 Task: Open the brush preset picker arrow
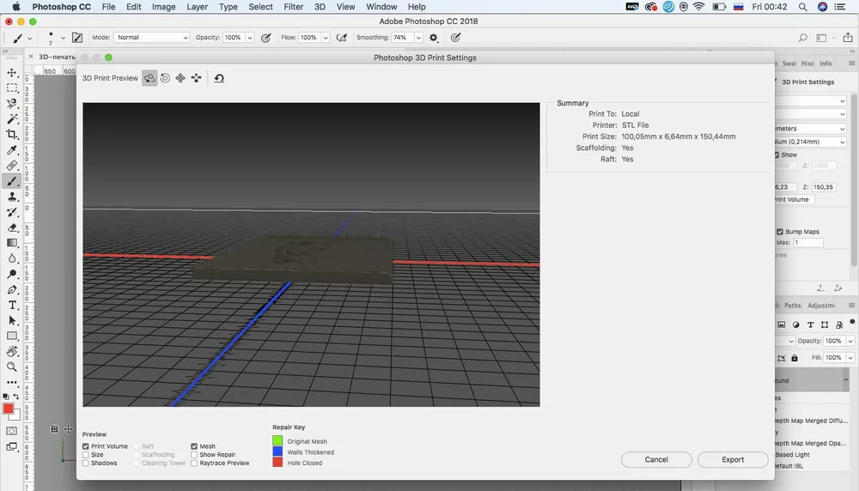click(x=63, y=38)
